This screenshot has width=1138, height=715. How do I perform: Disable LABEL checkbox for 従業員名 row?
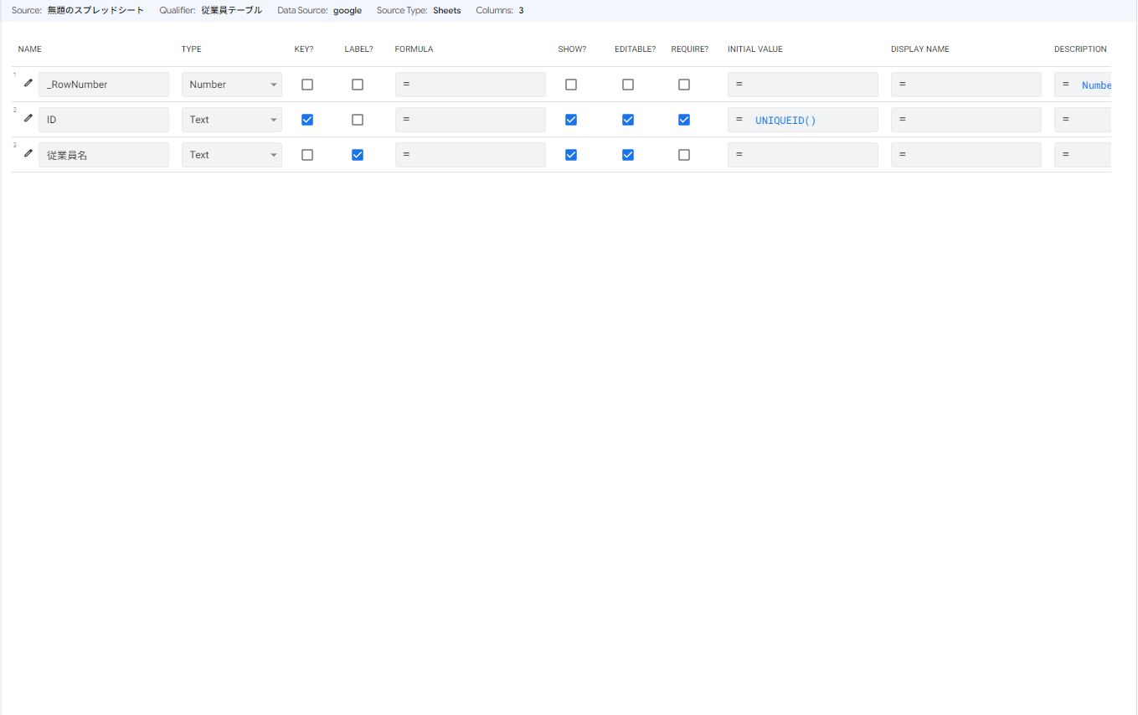pos(358,155)
